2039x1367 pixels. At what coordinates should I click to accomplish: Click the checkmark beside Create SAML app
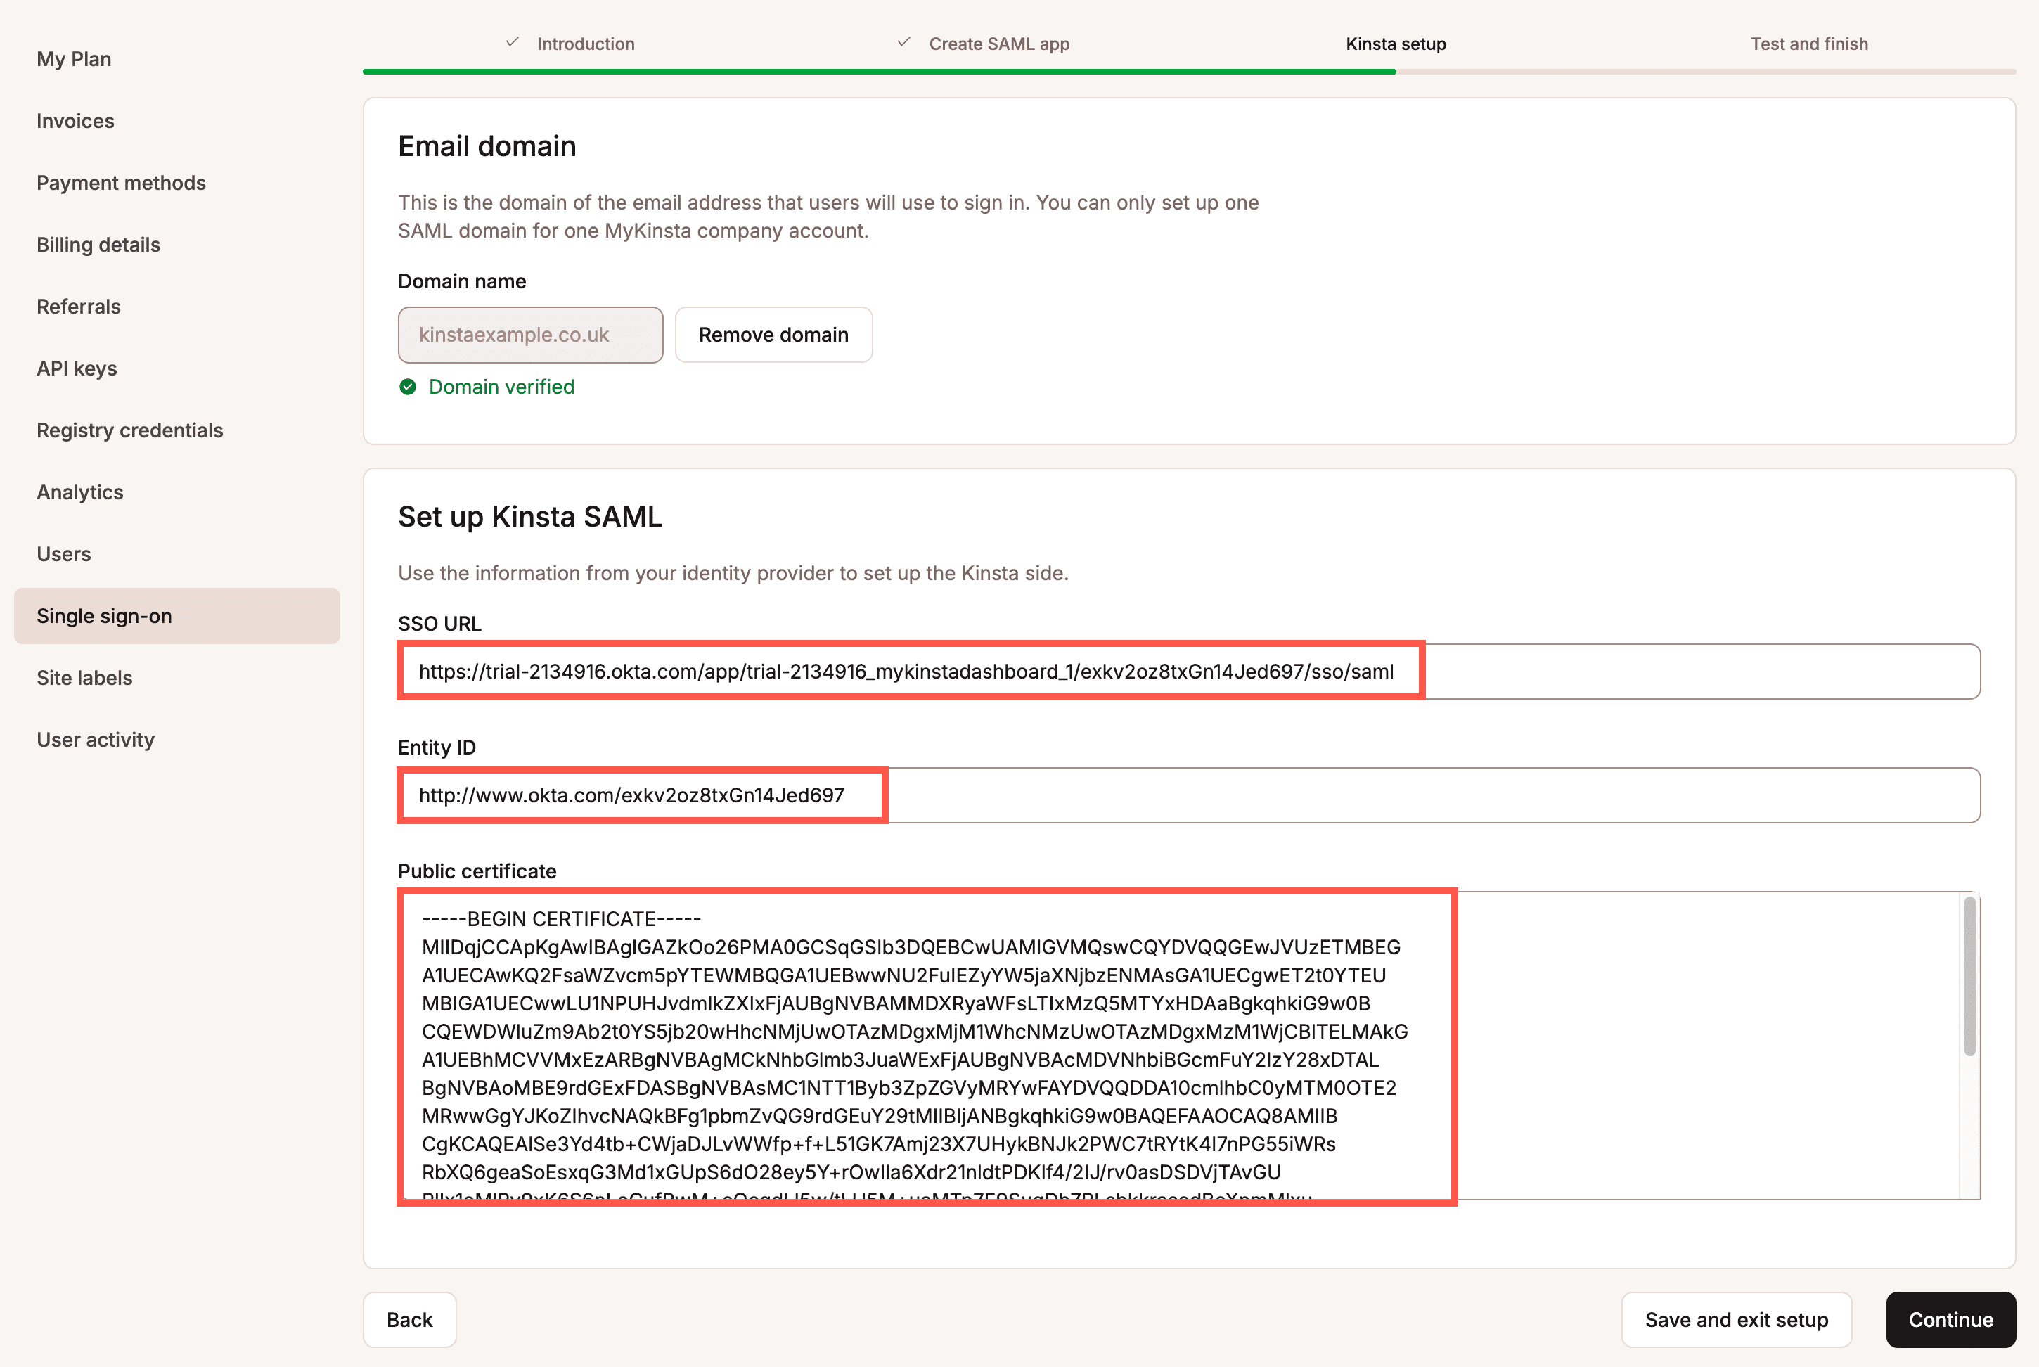[x=904, y=43]
